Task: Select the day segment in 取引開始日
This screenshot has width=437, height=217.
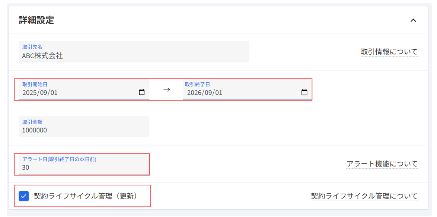Action: click(54, 93)
